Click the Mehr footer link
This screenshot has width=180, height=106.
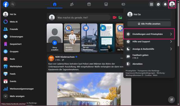click(155, 75)
